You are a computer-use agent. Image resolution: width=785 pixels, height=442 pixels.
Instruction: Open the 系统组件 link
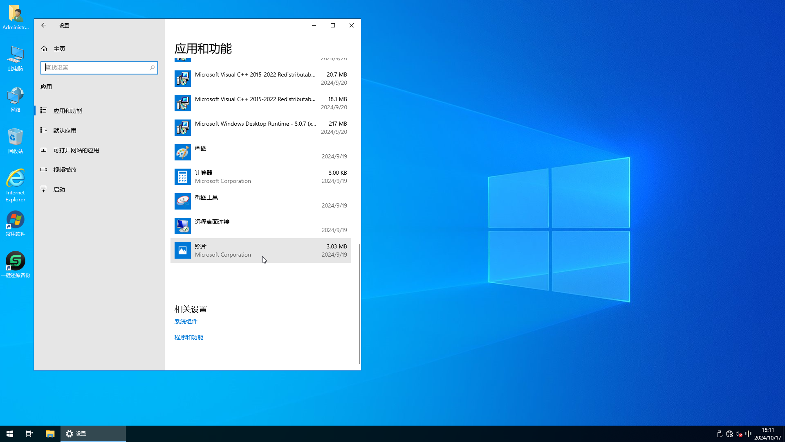coord(186,322)
